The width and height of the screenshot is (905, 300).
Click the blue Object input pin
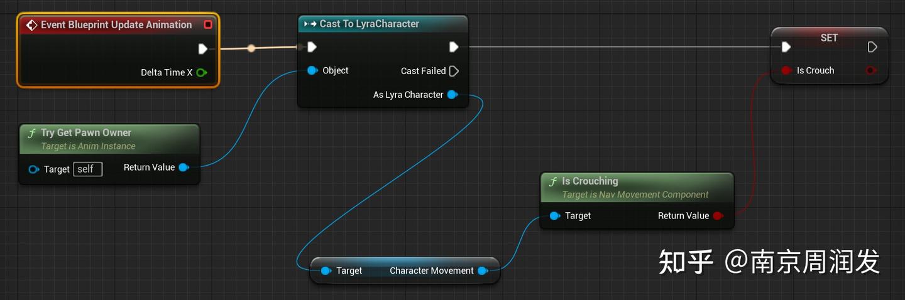coord(312,70)
